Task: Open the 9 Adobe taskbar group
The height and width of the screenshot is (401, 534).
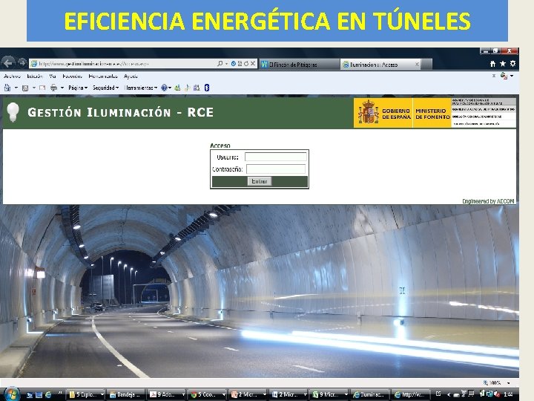Action: click(x=167, y=394)
